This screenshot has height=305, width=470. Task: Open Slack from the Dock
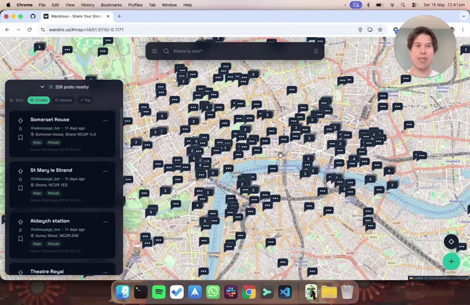click(x=231, y=292)
